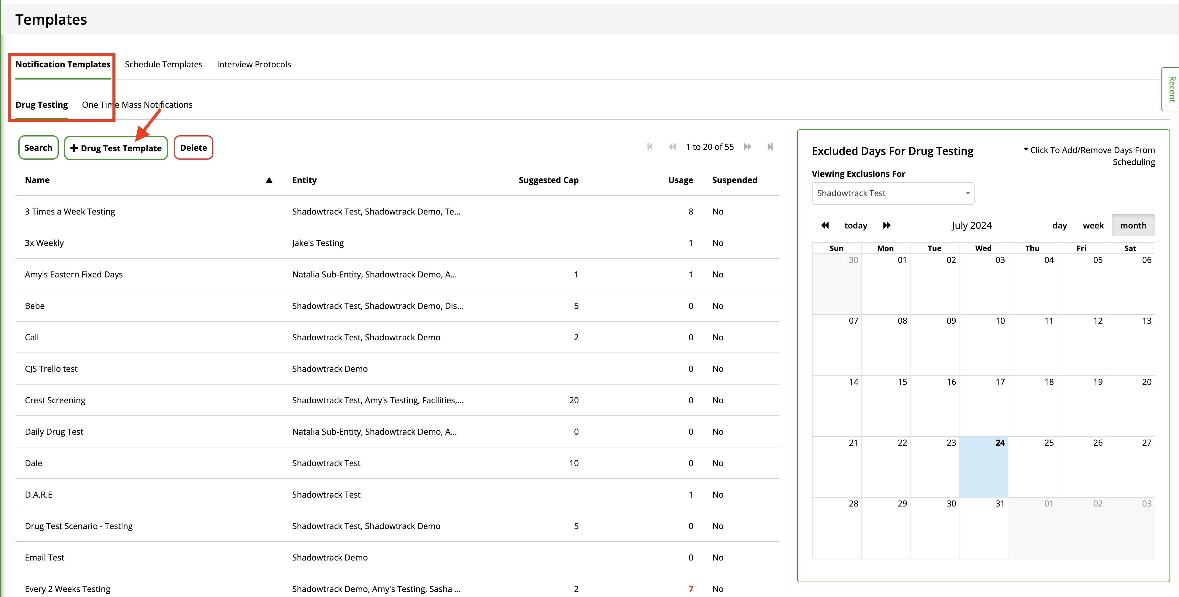Exclude July 01 from drug testing
Screen dimensions: 1179x597
pos(885,284)
